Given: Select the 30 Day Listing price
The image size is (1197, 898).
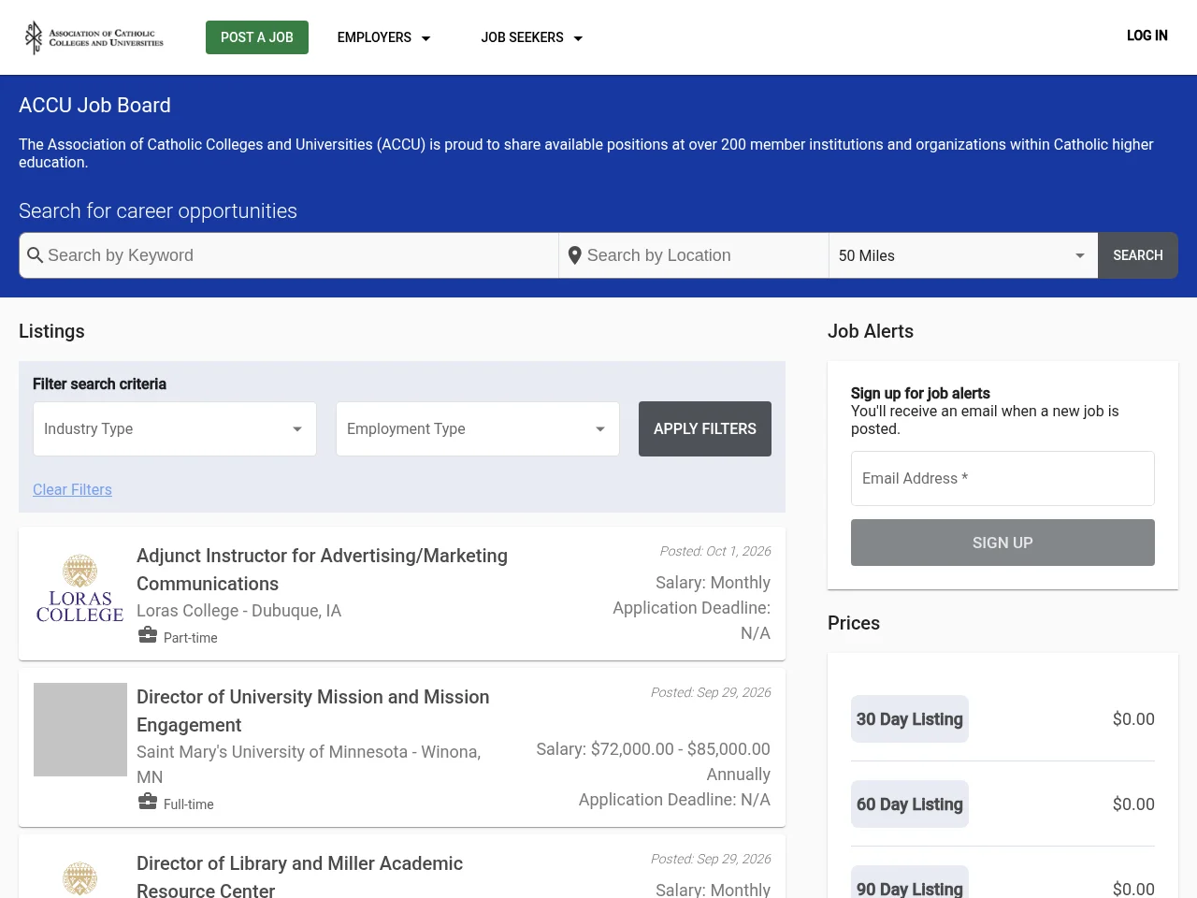Looking at the screenshot, I should (x=910, y=719).
